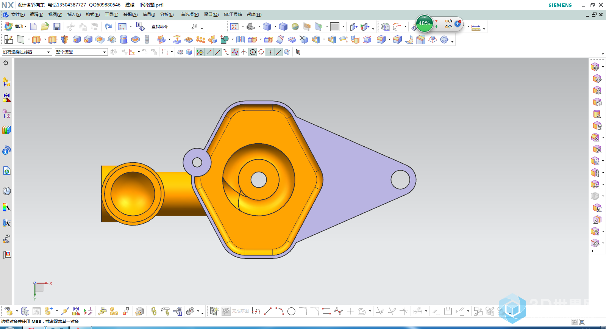Open a part with the folder icon
This screenshot has height=329, width=606.
(x=45, y=26)
